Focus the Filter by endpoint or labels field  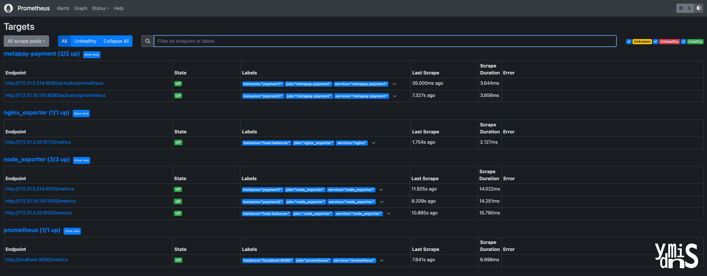pyautogui.click(x=385, y=41)
